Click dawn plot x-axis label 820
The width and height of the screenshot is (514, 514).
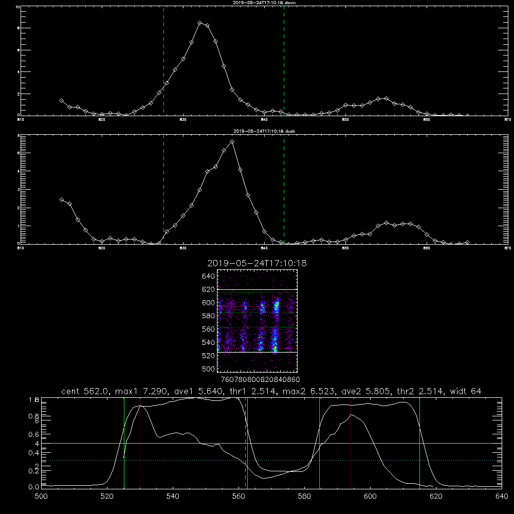(102, 120)
